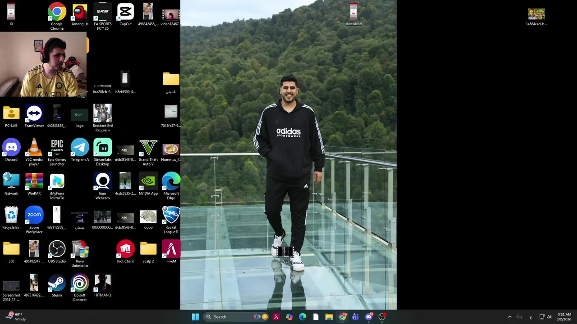
Task: Launch Rocket League desktop shortcut
Action: [x=171, y=220]
